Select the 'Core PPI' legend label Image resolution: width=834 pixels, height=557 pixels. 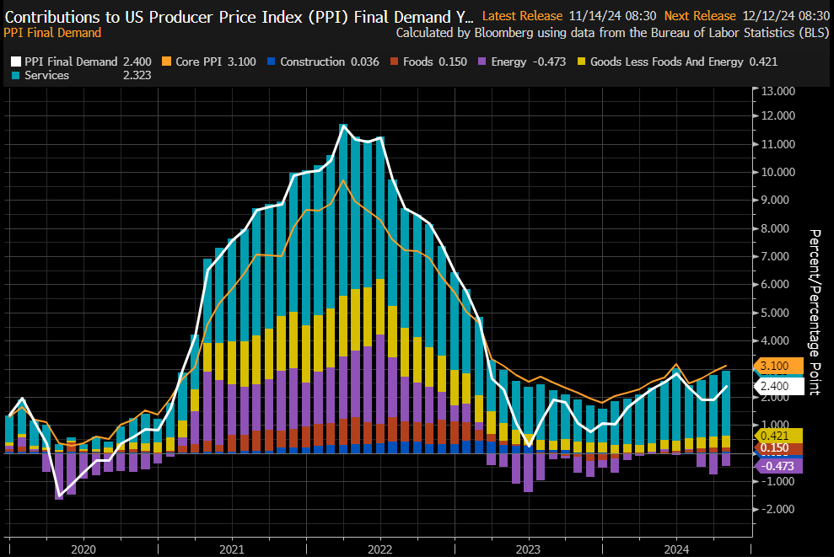(x=198, y=62)
